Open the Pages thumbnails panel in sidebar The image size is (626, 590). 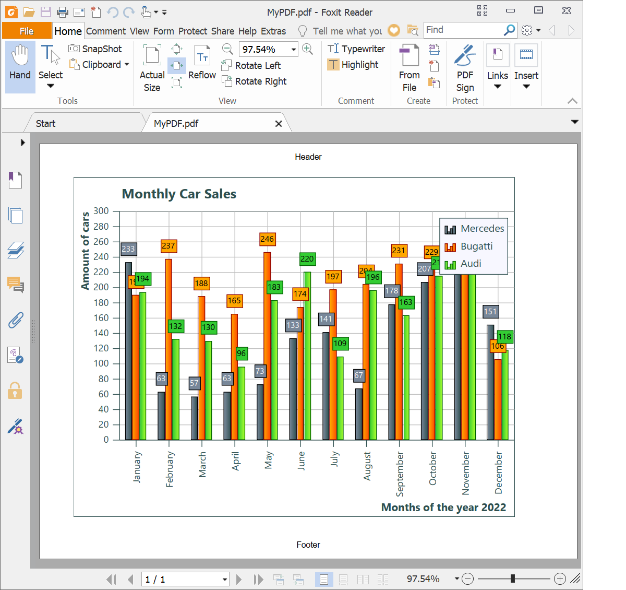15,215
